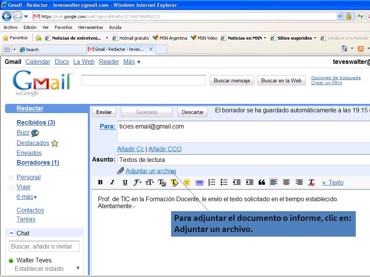Click the Asunto subject field
This screenshot has height=277, width=370.
(244, 160)
